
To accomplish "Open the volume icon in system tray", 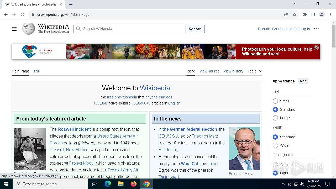I will pyautogui.click(x=302, y=184).
